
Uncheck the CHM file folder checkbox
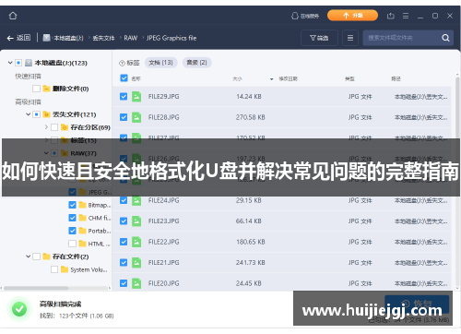click(x=72, y=218)
